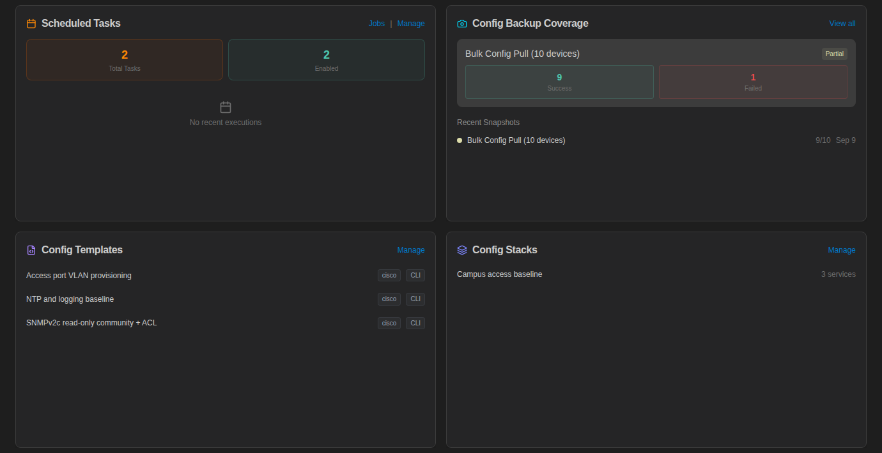Open Manage link in Scheduled Tasks
The height and width of the screenshot is (453, 882).
tap(411, 24)
